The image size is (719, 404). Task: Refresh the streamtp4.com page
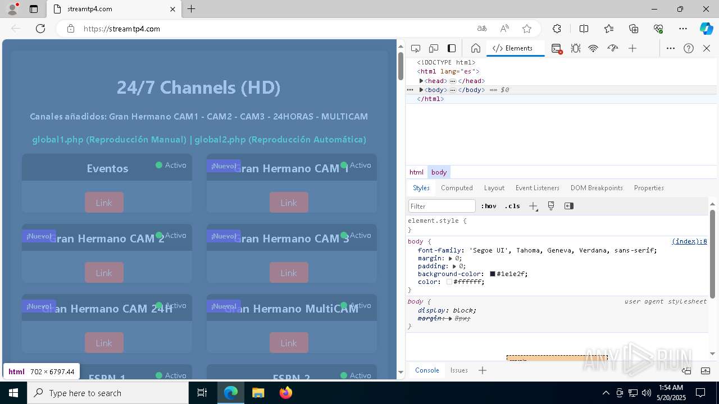pos(40,29)
